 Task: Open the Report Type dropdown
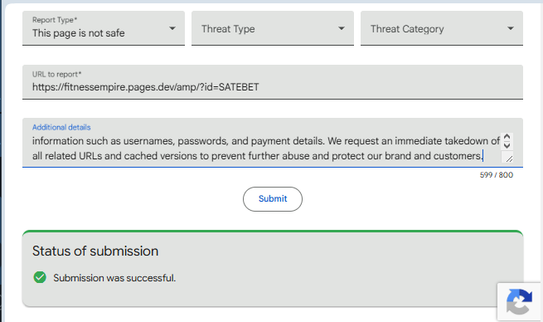(x=104, y=28)
